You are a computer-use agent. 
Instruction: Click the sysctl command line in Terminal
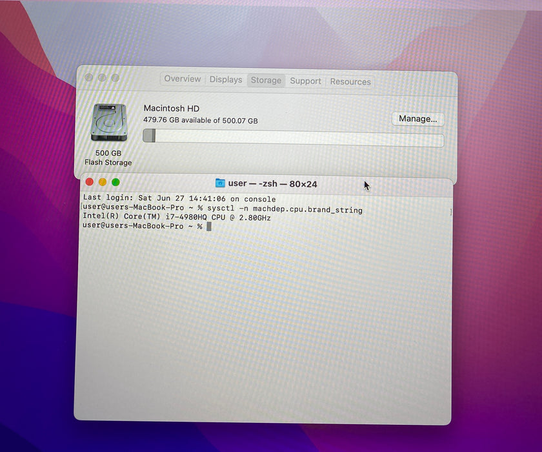(x=223, y=209)
